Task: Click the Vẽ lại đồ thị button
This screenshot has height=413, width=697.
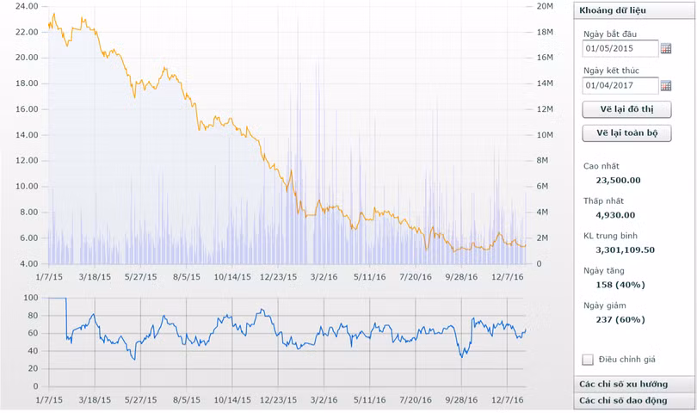Action: click(626, 110)
